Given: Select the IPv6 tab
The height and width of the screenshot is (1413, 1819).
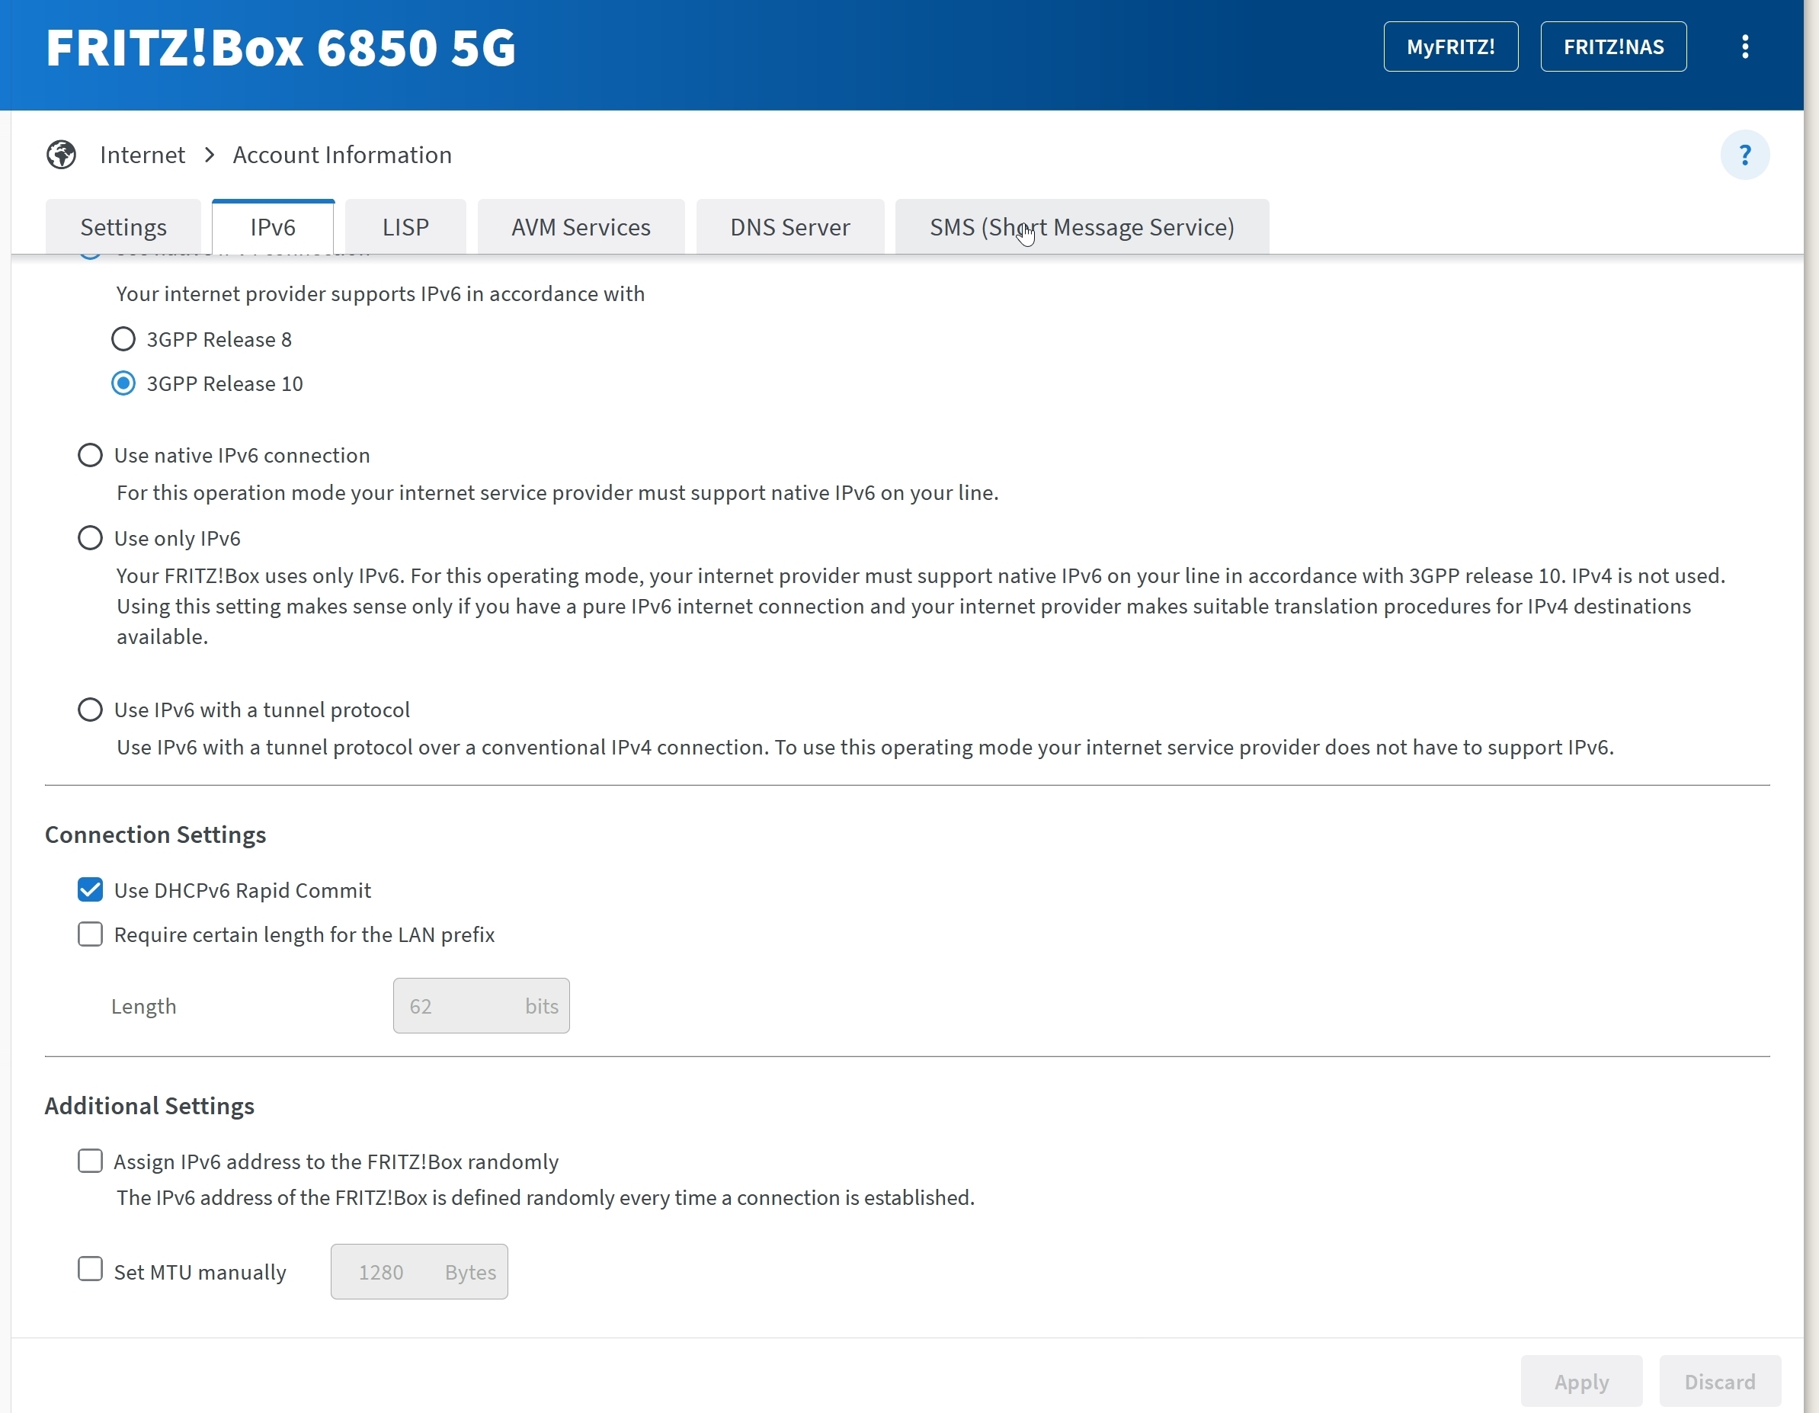Looking at the screenshot, I should click(273, 226).
